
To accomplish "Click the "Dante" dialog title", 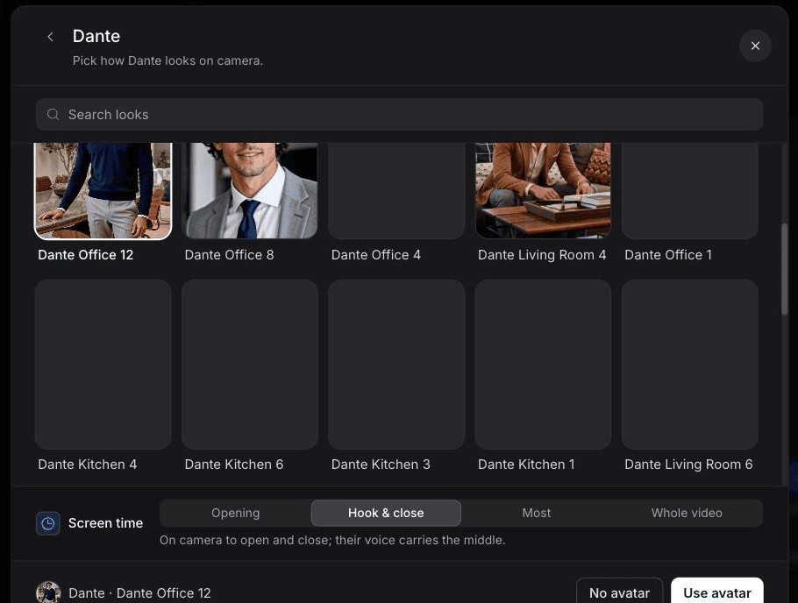I will [96, 36].
